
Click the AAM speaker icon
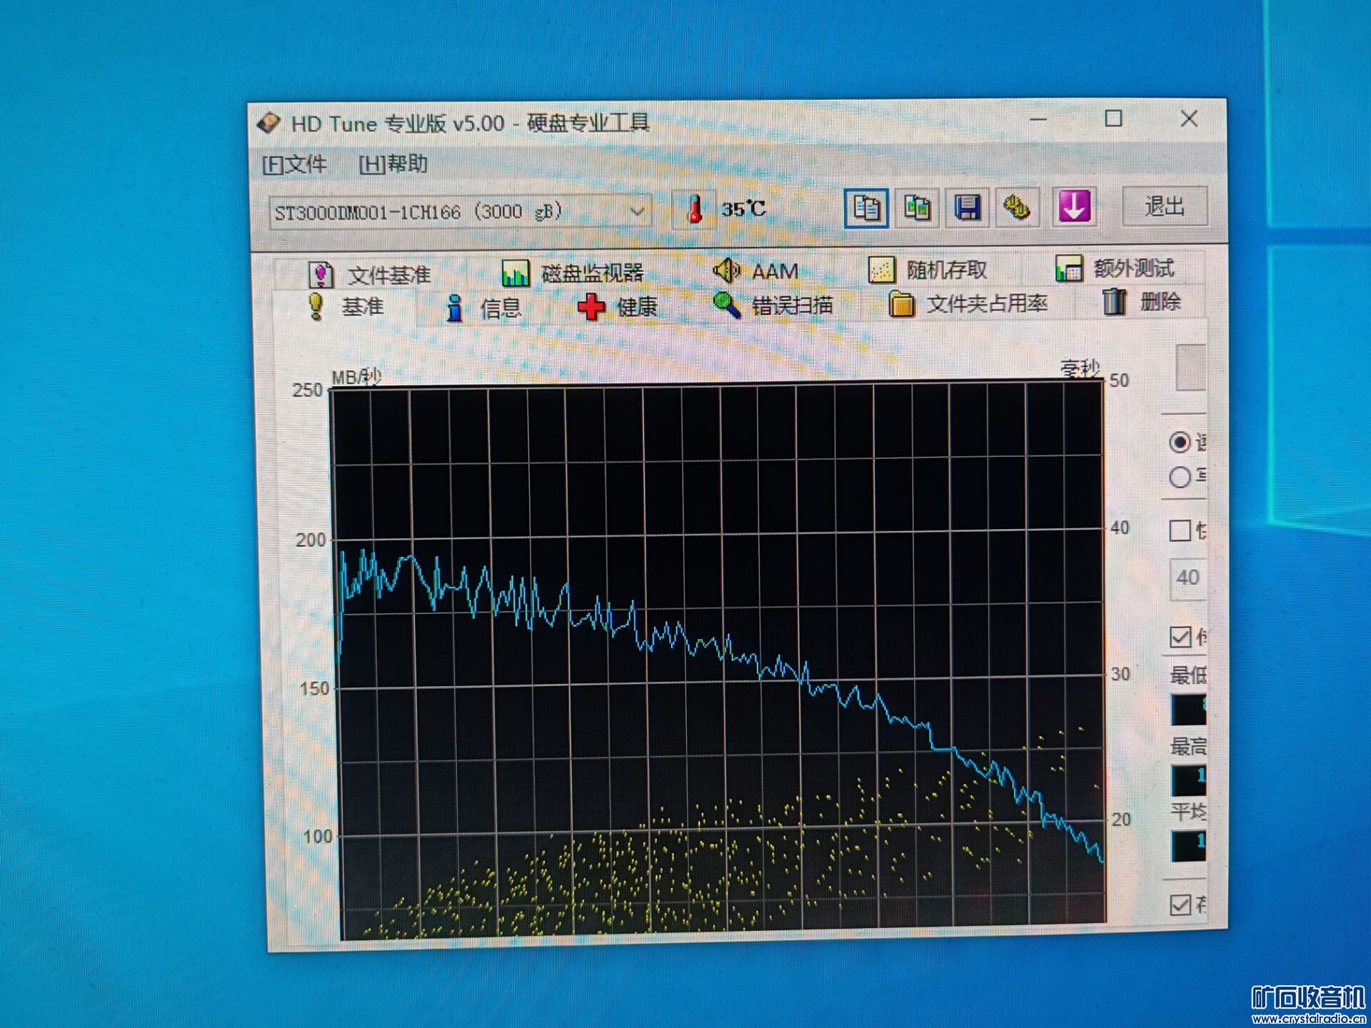click(x=726, y=271)
